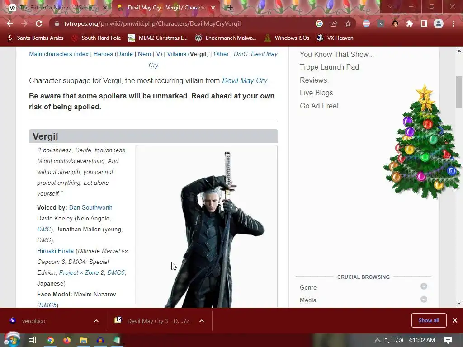Open You Know That Show sidebar link
This screenshot has width=463, height=347.
click(x=336, y=54)
